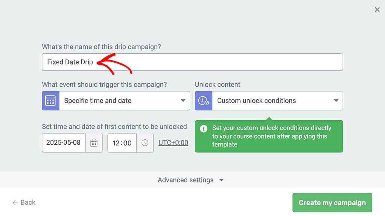Go back using the Back link

(x=28, y=203)
